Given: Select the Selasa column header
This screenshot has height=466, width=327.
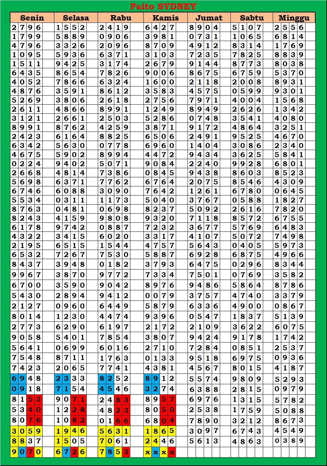Looking at the screenshot, I should click(x=76, y=18).
